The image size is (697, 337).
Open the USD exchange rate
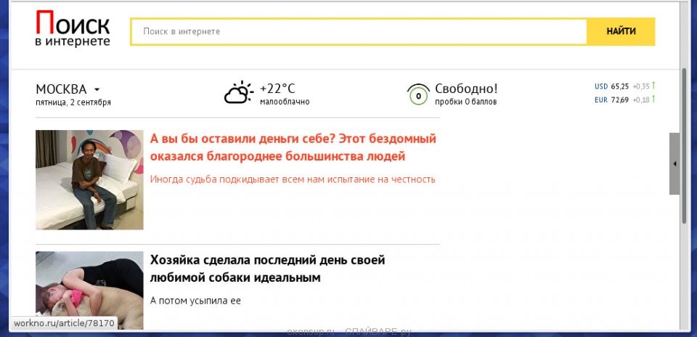coord(611,86)
